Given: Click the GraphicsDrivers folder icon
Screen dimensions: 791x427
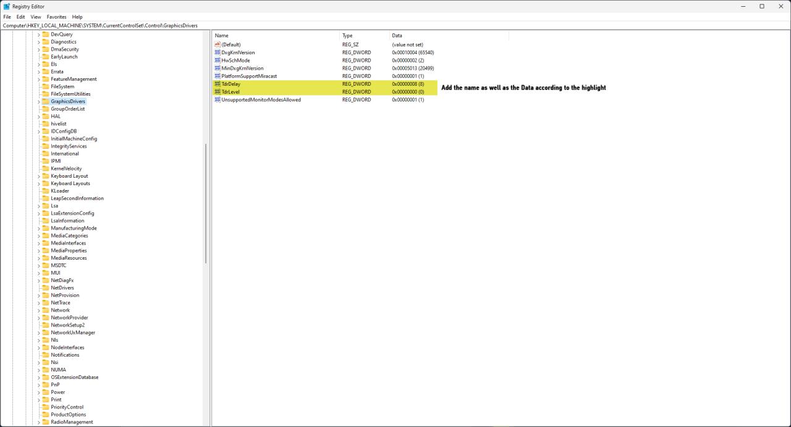Looking at the screenshot, I should 45,101.
